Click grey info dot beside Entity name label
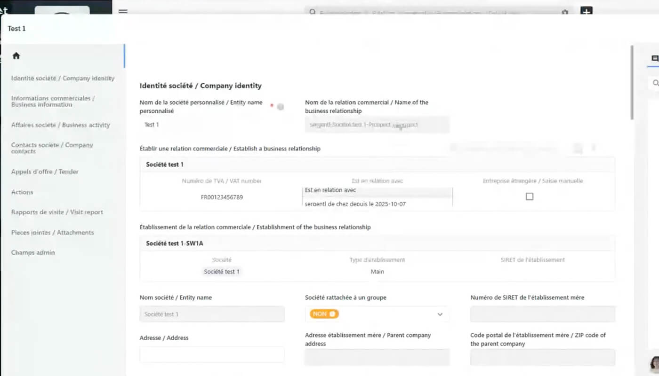Screen dimensions: 659x376 pos(281,107)
